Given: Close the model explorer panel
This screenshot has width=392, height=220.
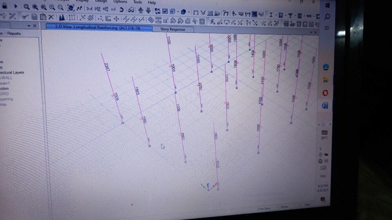Looking at the screenshot, I should pos(35,26).
